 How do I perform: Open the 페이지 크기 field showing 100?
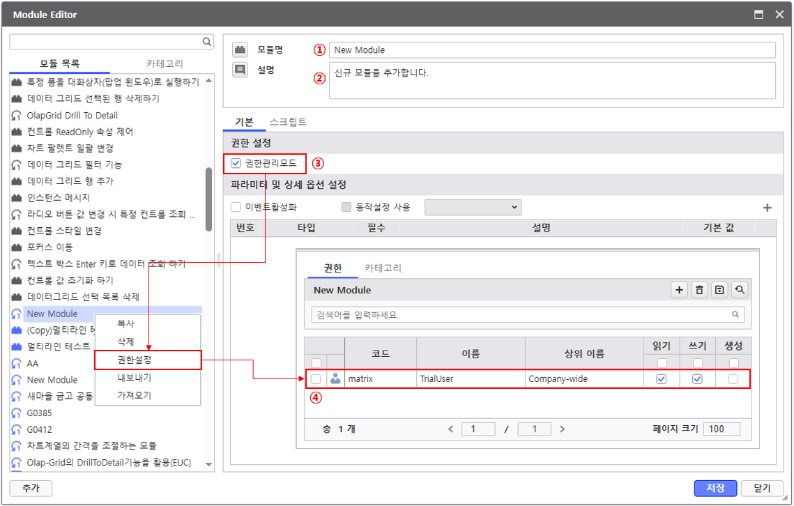point(721,429)
